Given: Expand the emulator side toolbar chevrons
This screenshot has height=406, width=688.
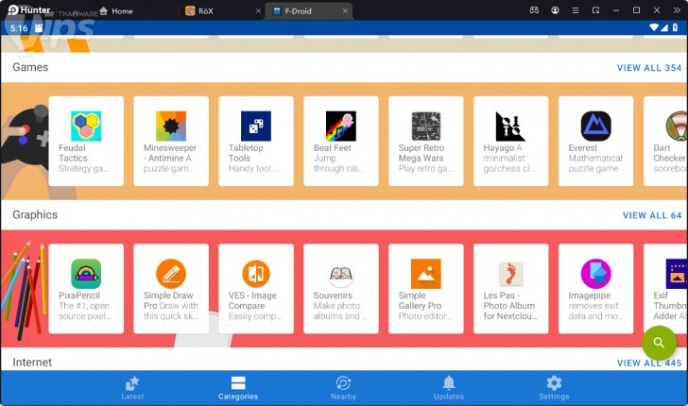Looking at the screenshot, I should pos(676,10).
